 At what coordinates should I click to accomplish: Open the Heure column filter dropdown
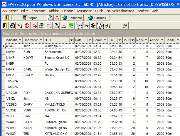pyautogui.click(x=105, y=40)
